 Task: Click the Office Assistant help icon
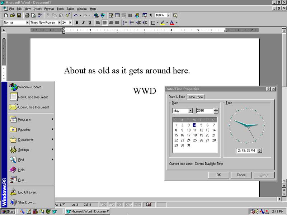pos(175,15)
